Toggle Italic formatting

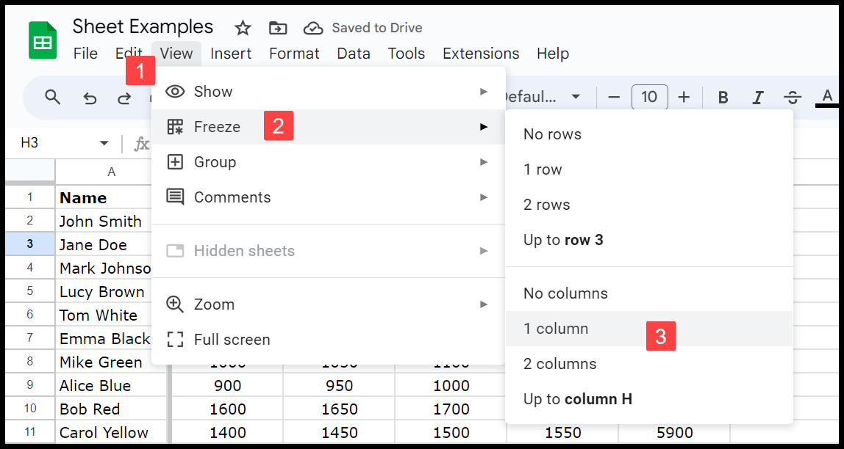click(x=758, y=98)
